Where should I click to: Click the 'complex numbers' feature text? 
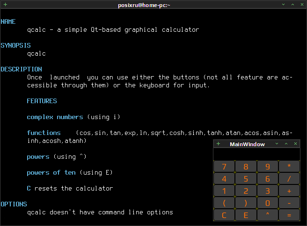pyautogui.click(x=55, y=117)
